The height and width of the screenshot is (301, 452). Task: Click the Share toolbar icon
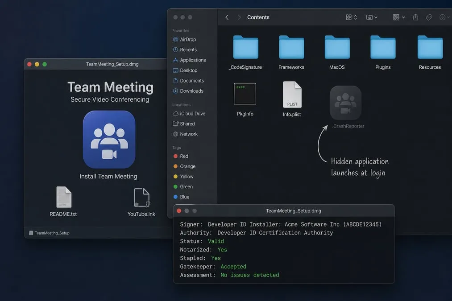(x=415, y=17)
